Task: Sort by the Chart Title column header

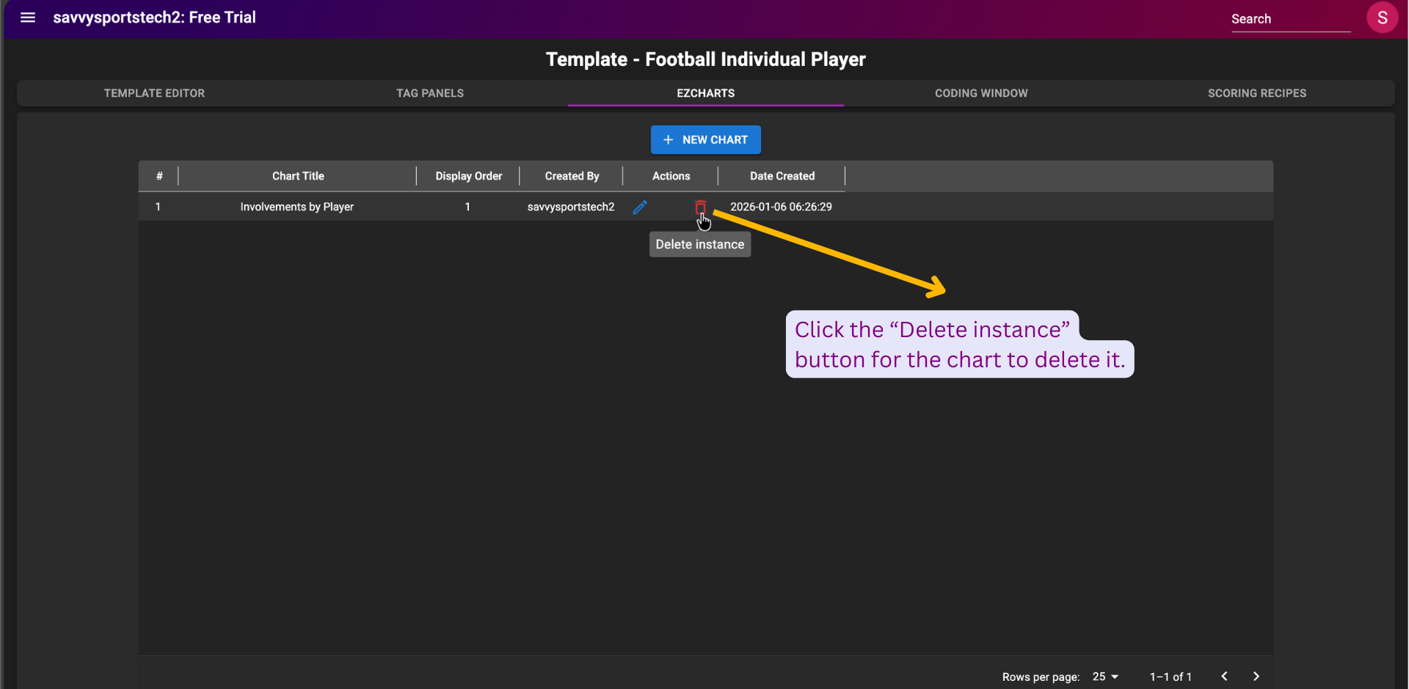Action: [298, 176]
